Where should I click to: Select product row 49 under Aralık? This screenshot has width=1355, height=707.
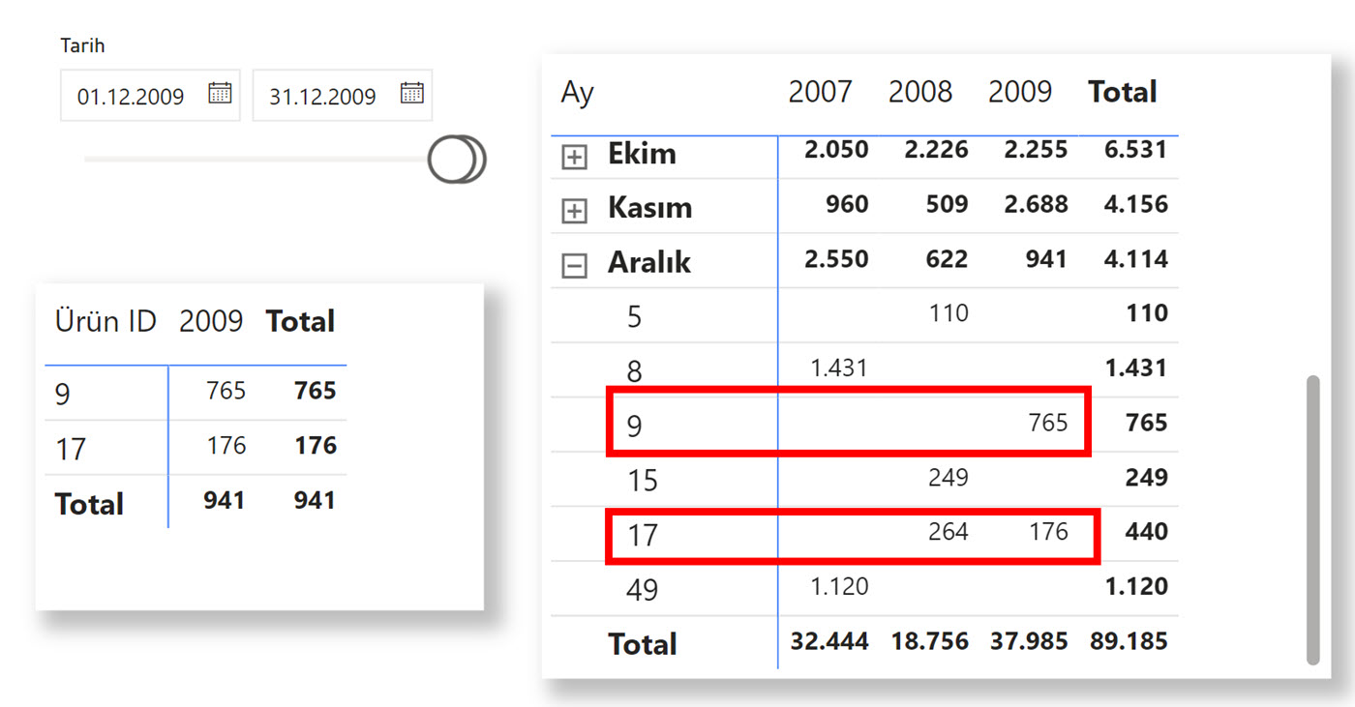click(643, 589)
